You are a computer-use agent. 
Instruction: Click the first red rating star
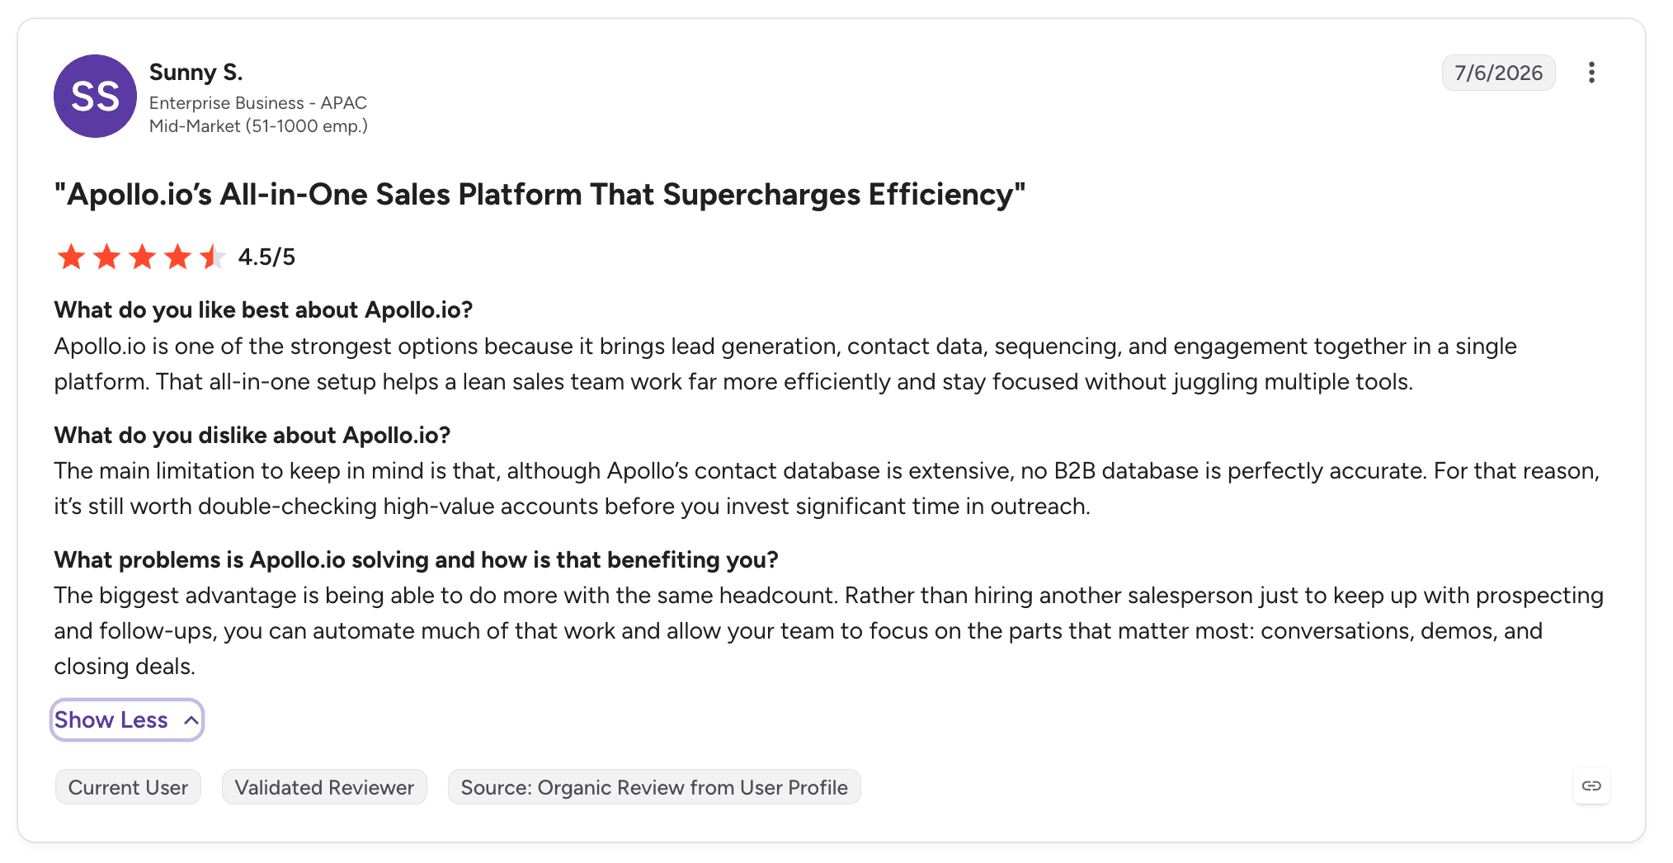(x=71, y=257)
